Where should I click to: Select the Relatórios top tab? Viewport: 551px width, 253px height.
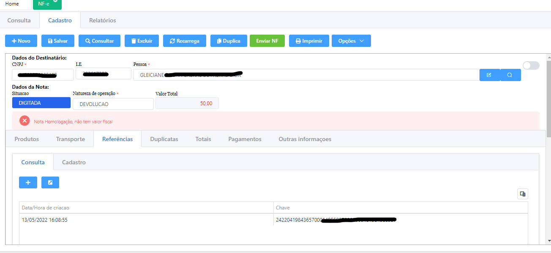tap(102, 20)
